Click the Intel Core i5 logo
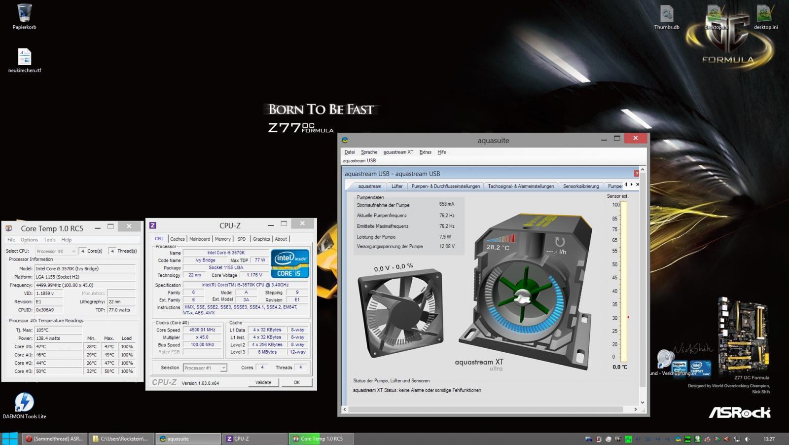This screenshot has width=789, height=445. (290, 263)
